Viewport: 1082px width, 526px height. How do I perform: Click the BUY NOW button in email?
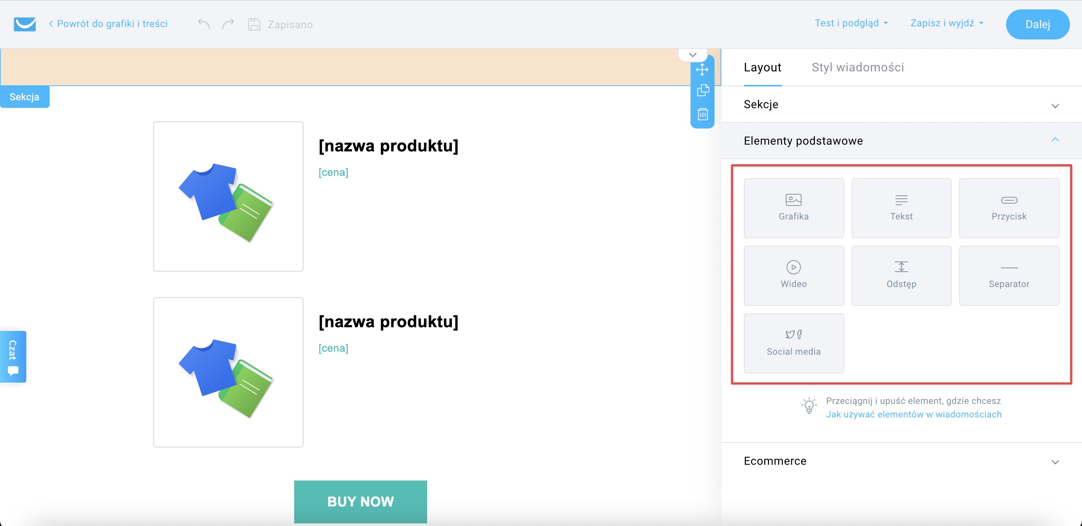[x=360, y=502]
